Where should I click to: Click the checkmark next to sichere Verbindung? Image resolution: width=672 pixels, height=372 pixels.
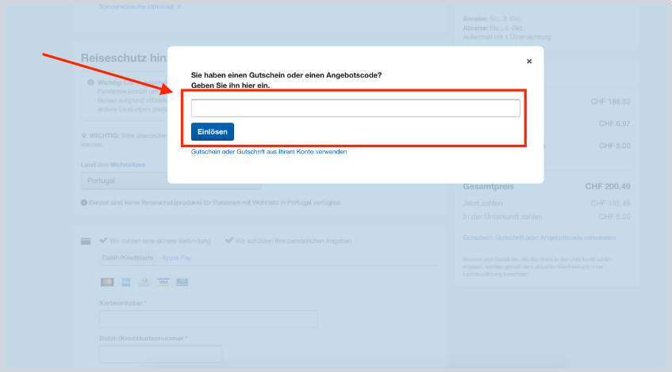coord(103,241)
